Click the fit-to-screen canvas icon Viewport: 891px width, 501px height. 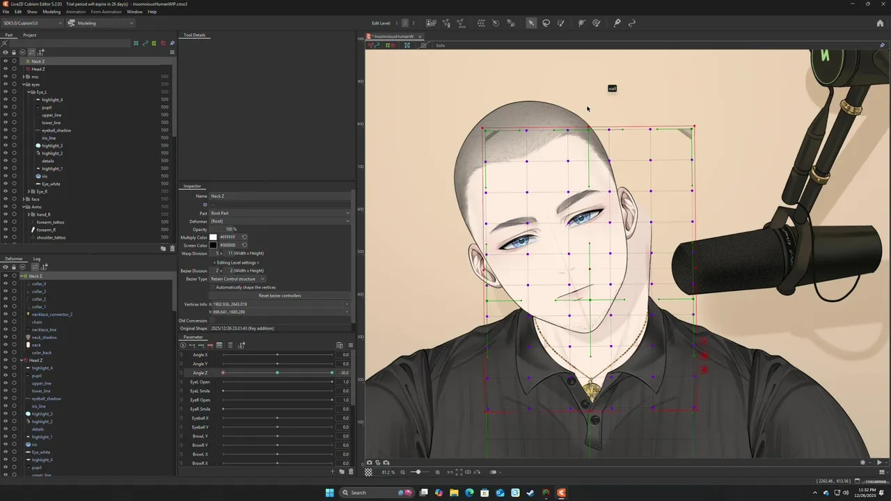click(459, 472)
